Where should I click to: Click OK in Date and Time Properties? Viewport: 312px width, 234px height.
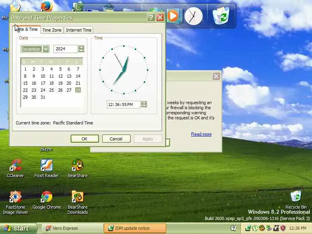click(x=85, y=139)
